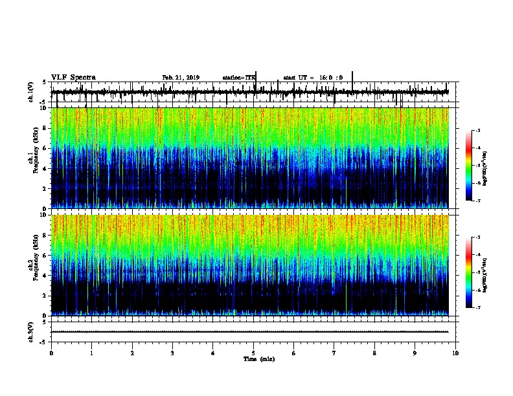The height and width of the screenshot is (396, 513).
Task: Click time axis tick label '5'
Action: 253,353
